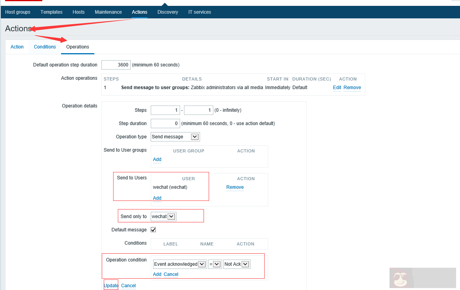Open the Maintenance page

108,12
